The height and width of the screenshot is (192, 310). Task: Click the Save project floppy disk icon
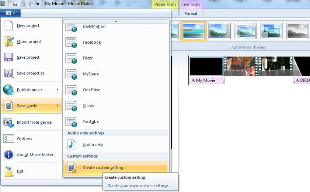click(x=8, y=57)
